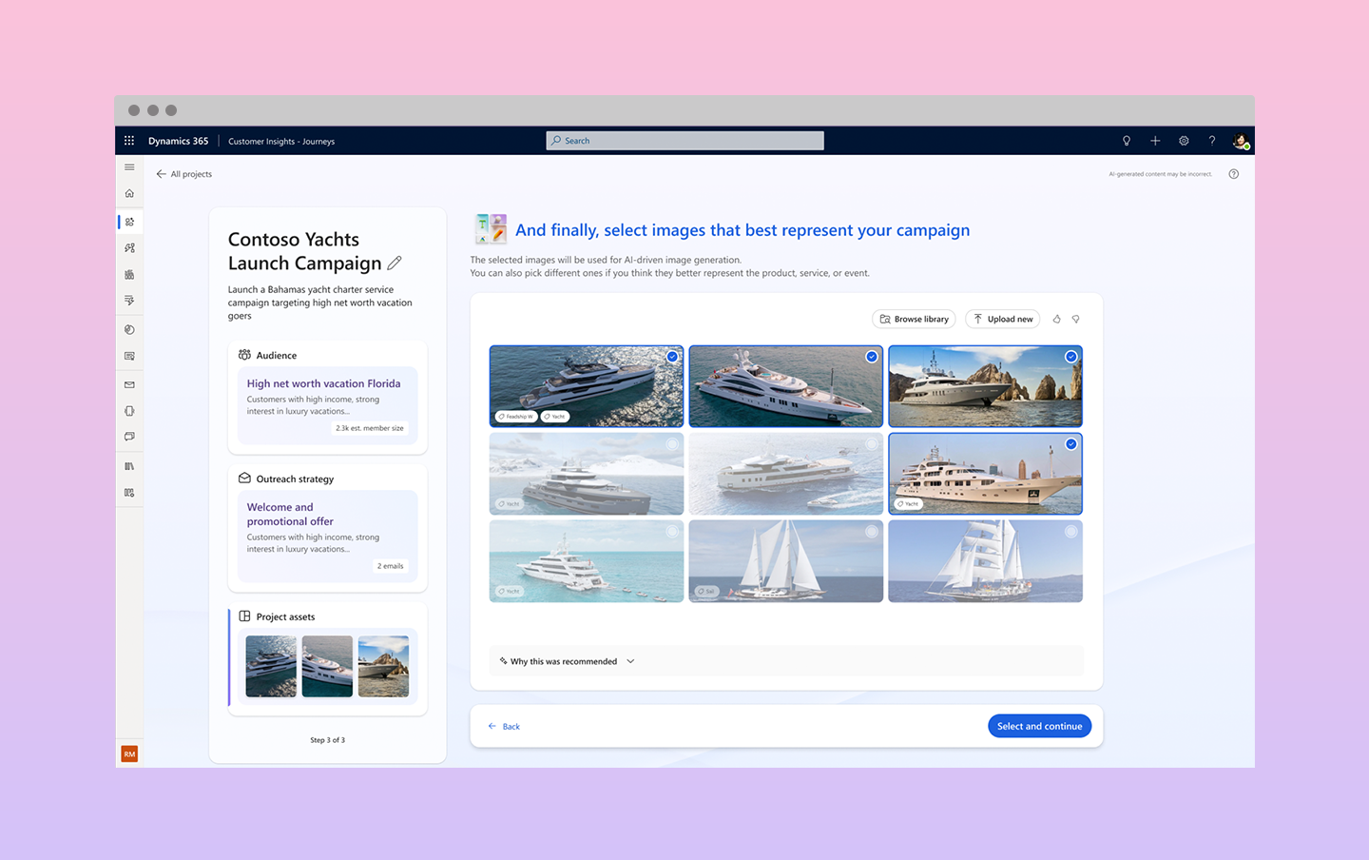The image size is (1369, 860).
Task: Go back to All projects
Action: point(184,174)
